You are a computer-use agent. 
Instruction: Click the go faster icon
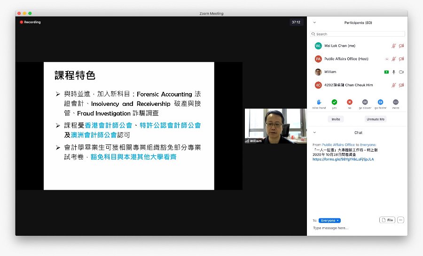[x=380, y=102]
